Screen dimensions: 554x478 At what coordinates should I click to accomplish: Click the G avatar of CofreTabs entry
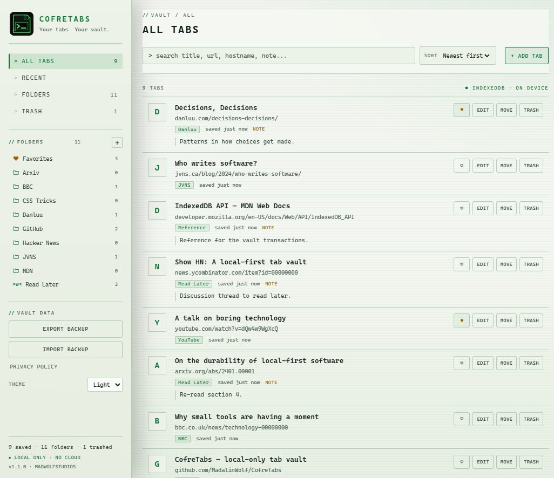(x=157, y=464)
